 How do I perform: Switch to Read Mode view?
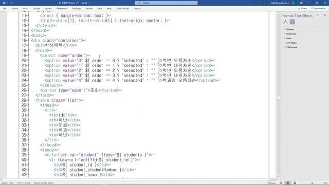point(281,183)
